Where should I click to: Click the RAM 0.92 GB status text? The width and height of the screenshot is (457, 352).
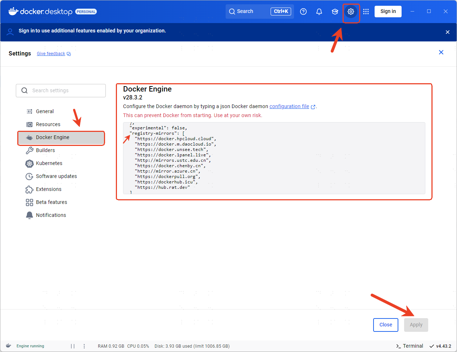coord(111,346)
